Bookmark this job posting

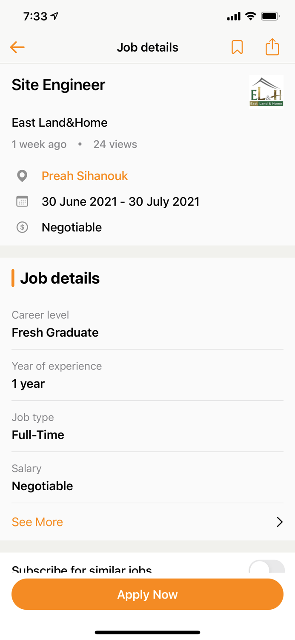coord(238,47)
